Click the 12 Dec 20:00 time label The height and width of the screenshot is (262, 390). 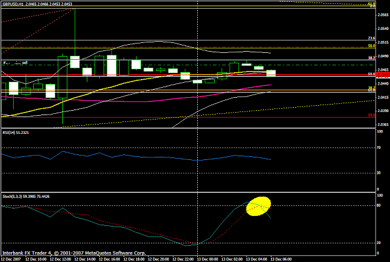point(158,260)
